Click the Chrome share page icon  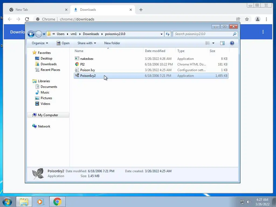tap(238, 19)
